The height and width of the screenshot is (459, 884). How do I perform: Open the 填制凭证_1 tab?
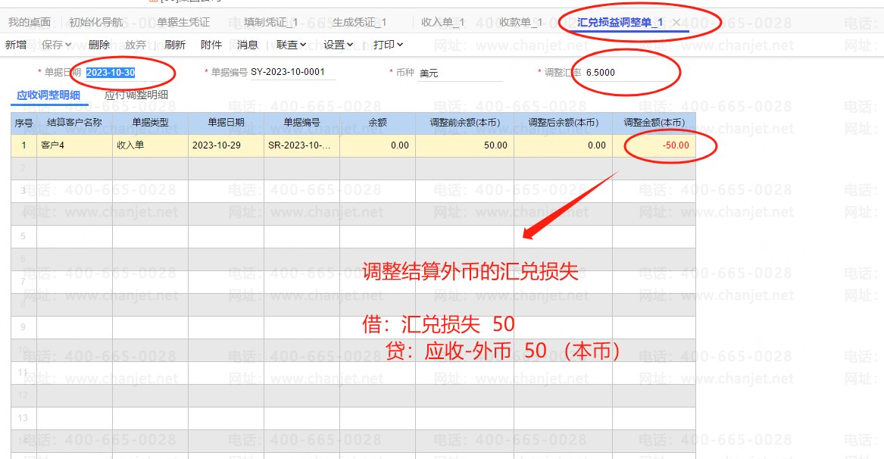[x=270, y=22]
